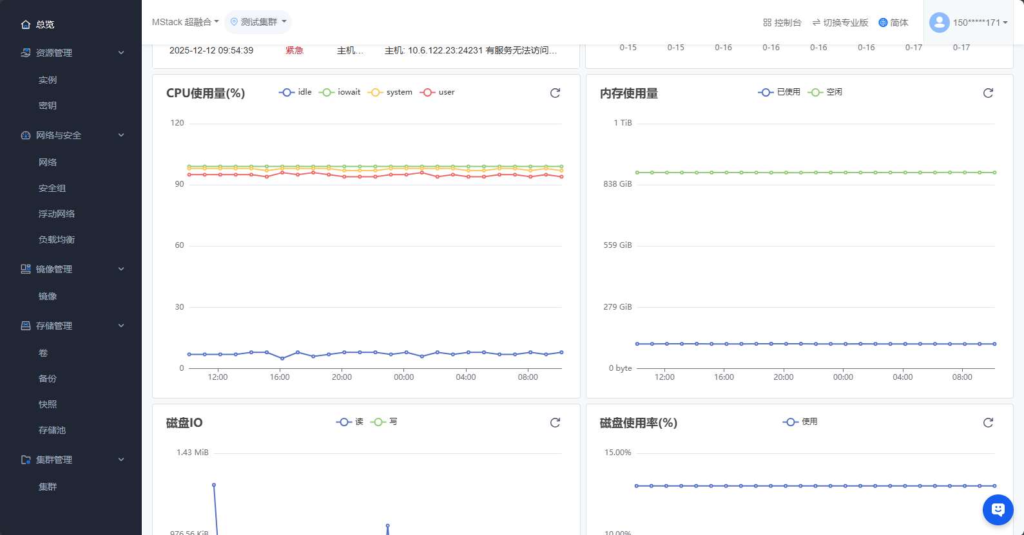Click the 磁盘IO chart refresh icon
1024x535 pixels.
(x=555, y=423)
